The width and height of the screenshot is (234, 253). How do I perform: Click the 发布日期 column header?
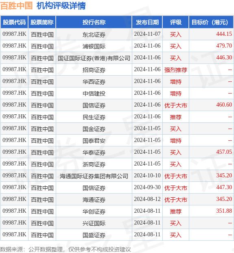click(147, 22)
